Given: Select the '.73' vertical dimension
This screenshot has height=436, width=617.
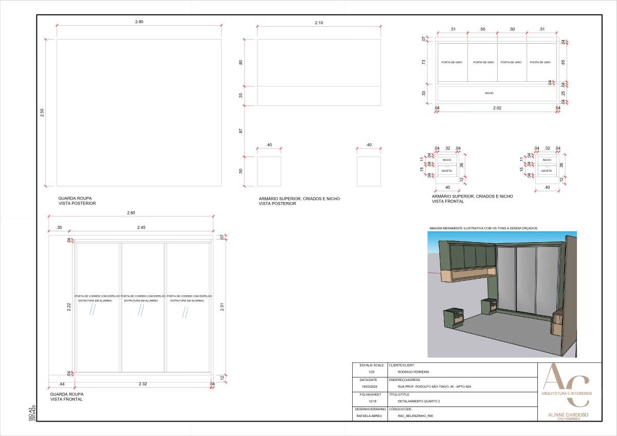Looking at the screenshot, I should tap(423, 62).
